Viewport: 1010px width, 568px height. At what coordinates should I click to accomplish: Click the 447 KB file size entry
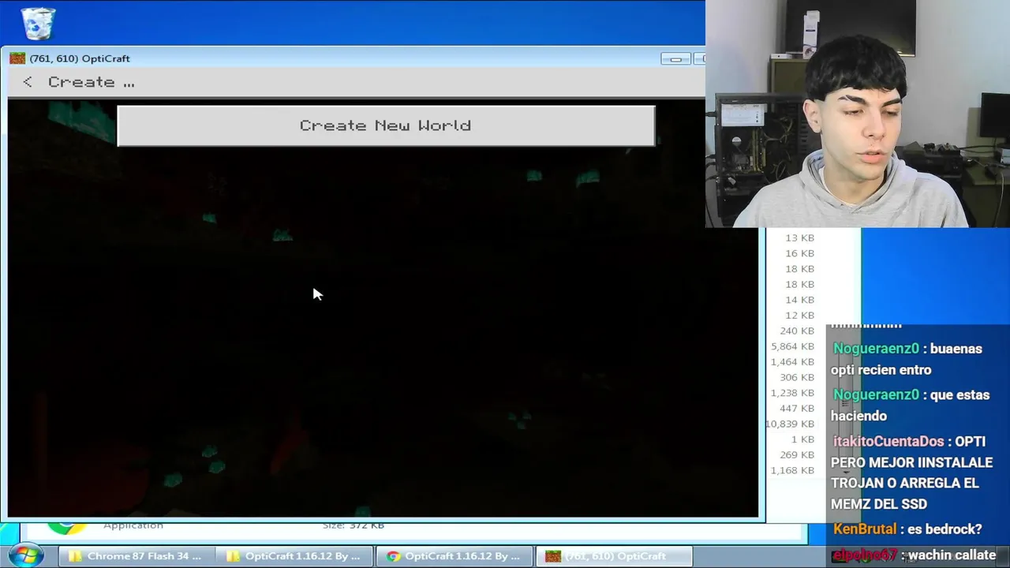797,408
